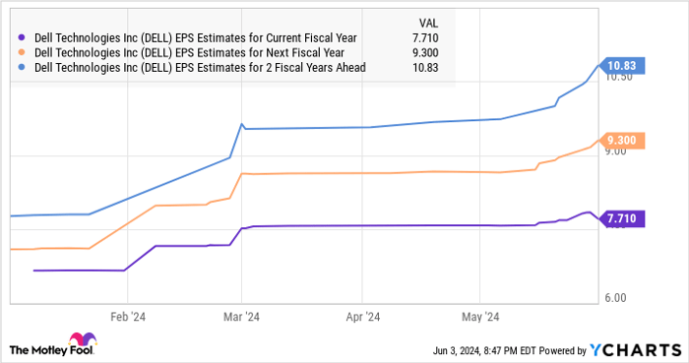Image resolution: width=689 pixels, height=363 pixels.
Task: Open The Motley Fool logo text
Action: (x=51, y=350)
